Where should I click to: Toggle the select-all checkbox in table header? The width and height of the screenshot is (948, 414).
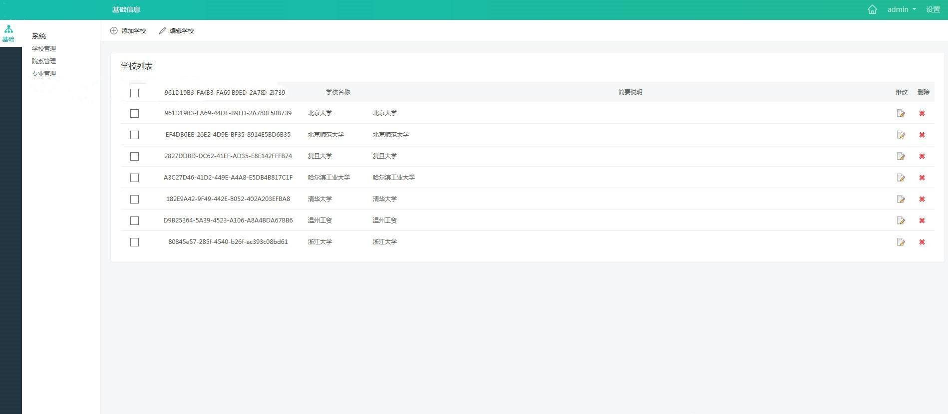pyautogui.click(x=134, y=93)
